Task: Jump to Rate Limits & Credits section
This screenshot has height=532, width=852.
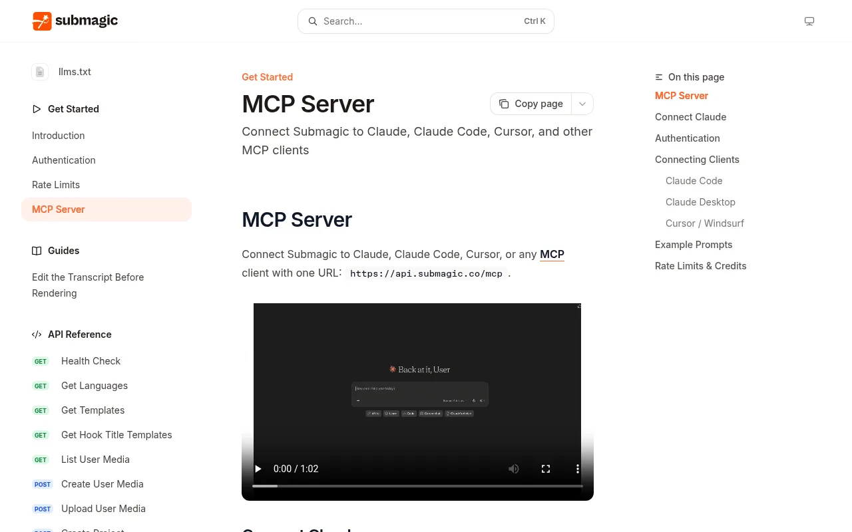Action: pos(701,266)
